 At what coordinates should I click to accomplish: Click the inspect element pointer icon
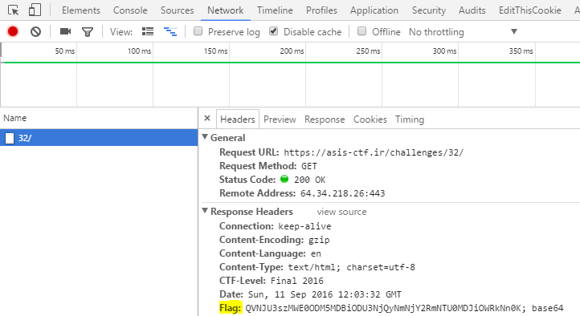coord(14,10)
